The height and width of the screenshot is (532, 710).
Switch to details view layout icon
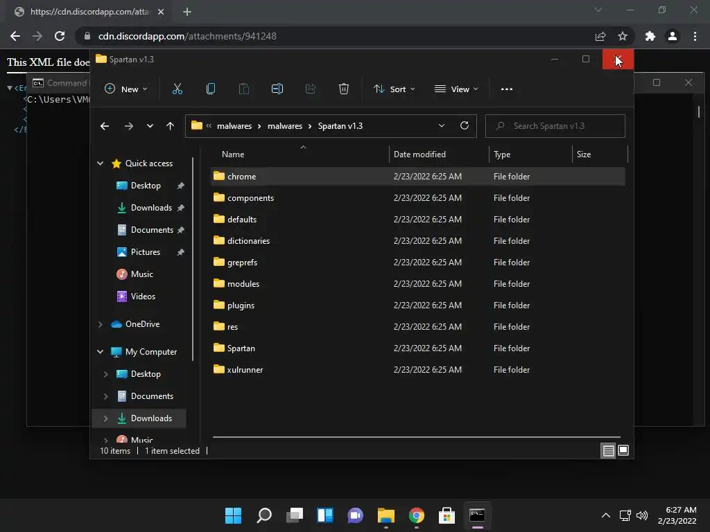[608, 450]
